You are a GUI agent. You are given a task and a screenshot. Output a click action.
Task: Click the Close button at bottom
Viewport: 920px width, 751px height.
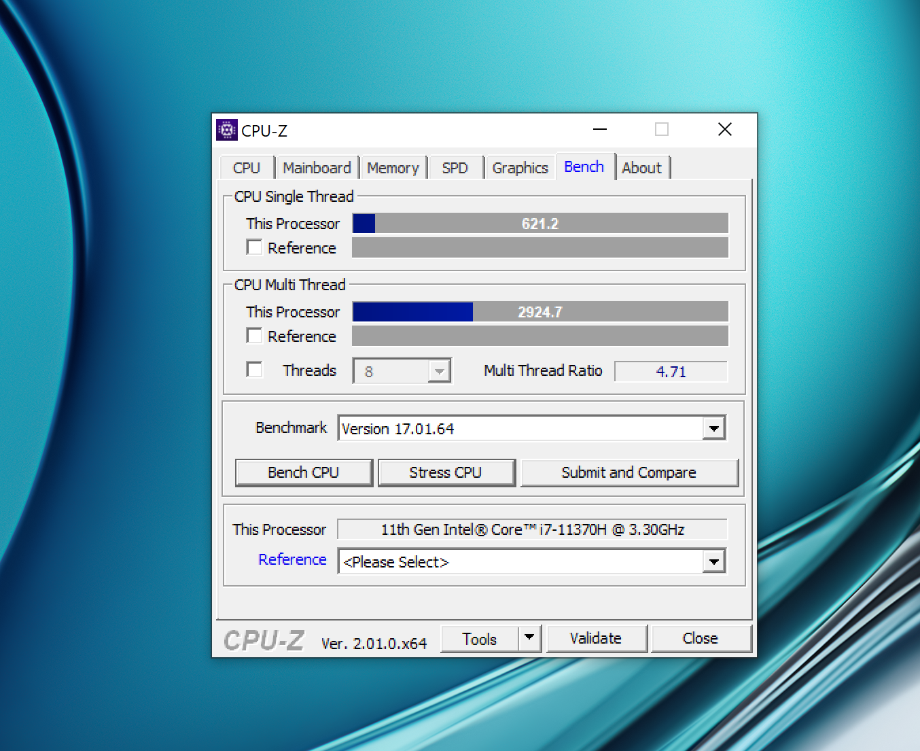(x=701, y=638)
